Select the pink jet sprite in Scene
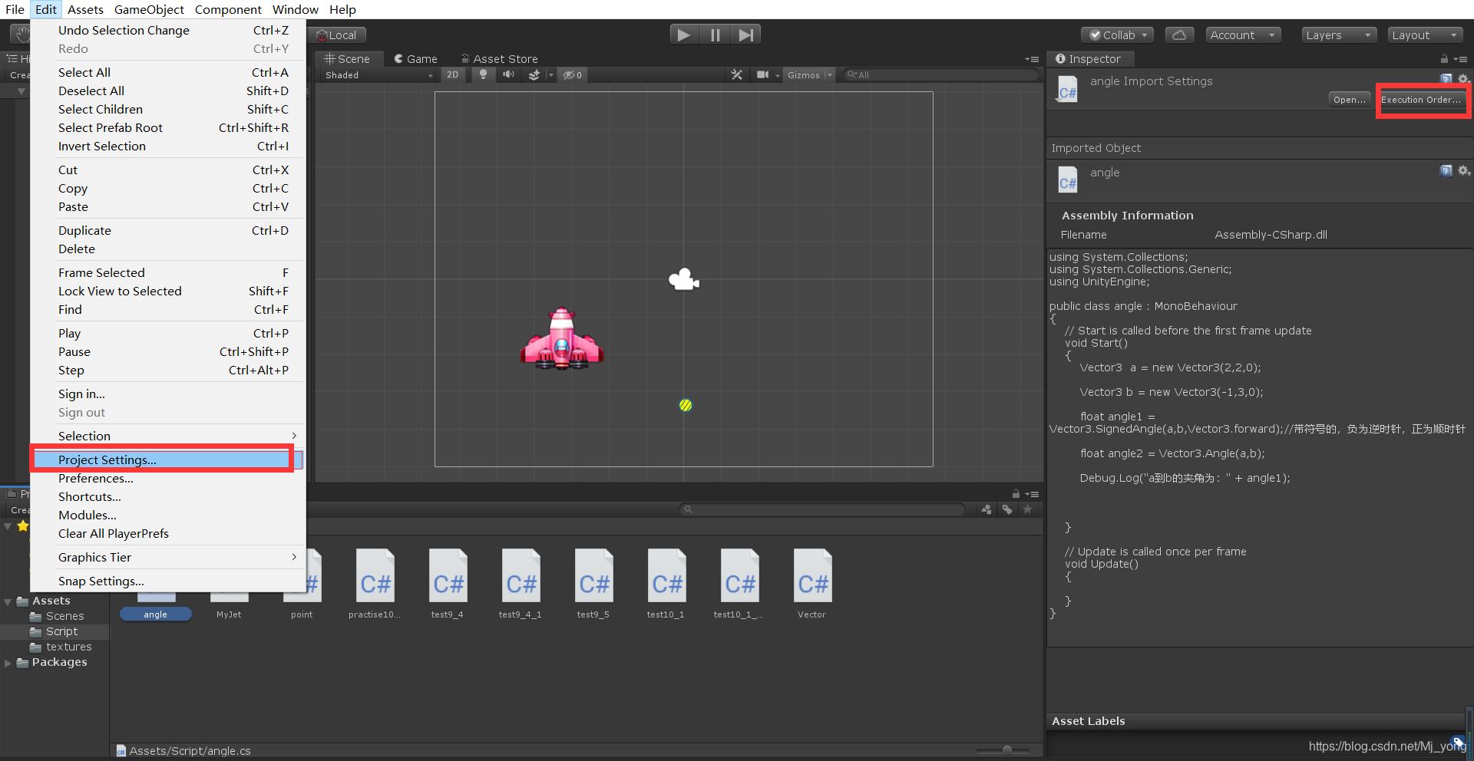This screenshot has width=1474, height=761. (562, 339)
